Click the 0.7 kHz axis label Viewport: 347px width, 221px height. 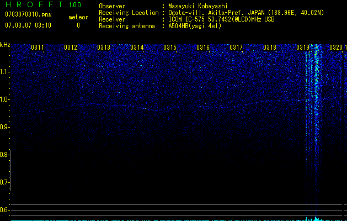[x=4, y=182]
